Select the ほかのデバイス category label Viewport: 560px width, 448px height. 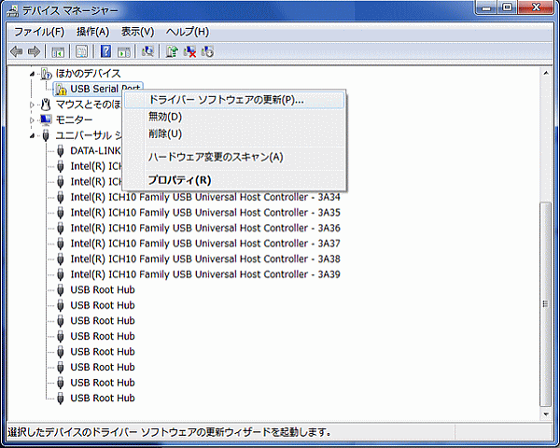(x=89, y=74)
